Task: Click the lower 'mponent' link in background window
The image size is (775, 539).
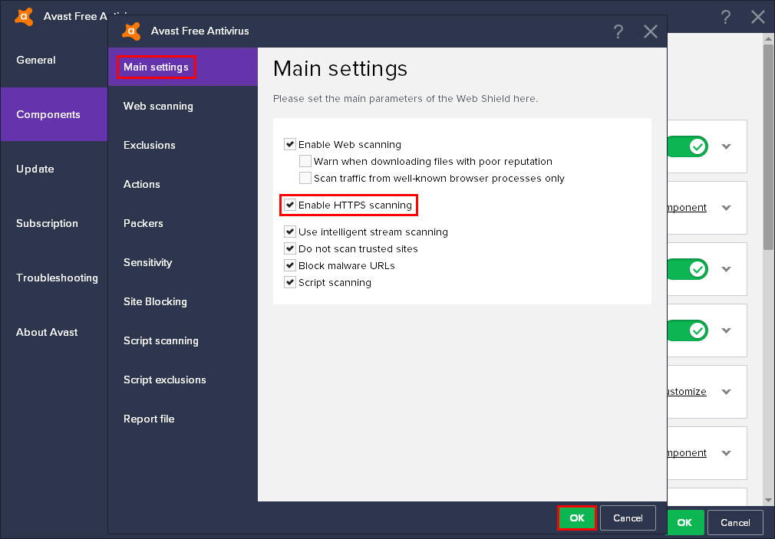Action: [687, 453]
